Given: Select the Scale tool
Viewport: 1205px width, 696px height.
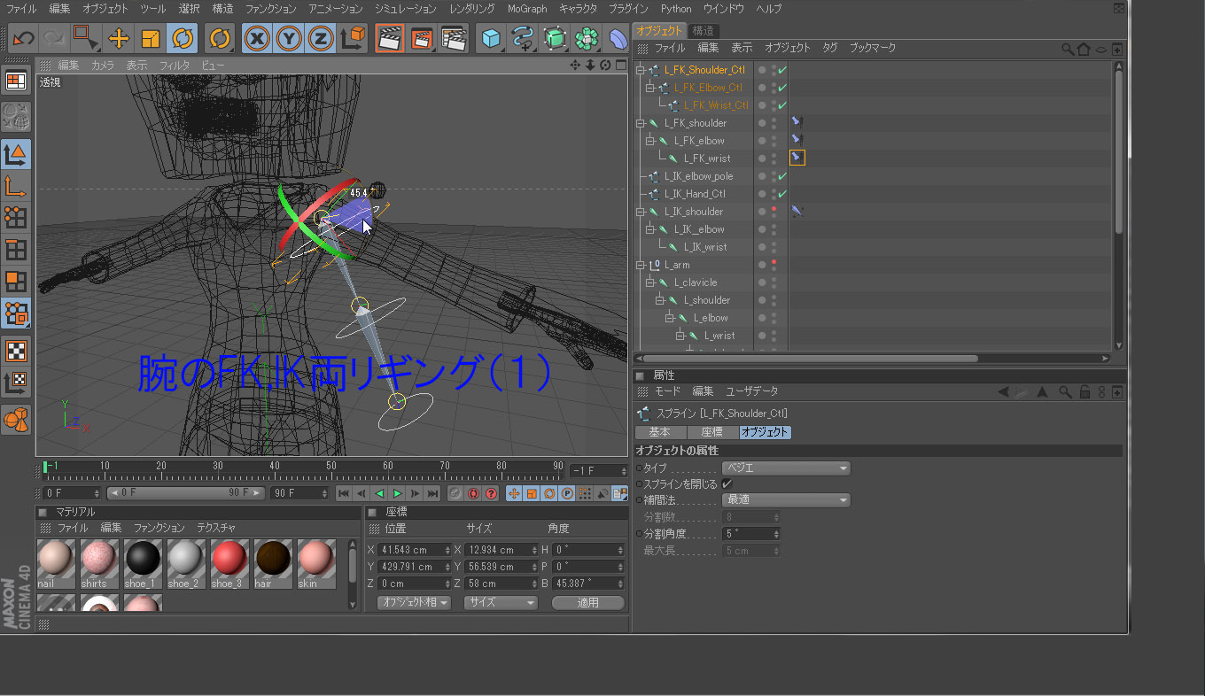Looking at the screenshot, I should point(150,38).
